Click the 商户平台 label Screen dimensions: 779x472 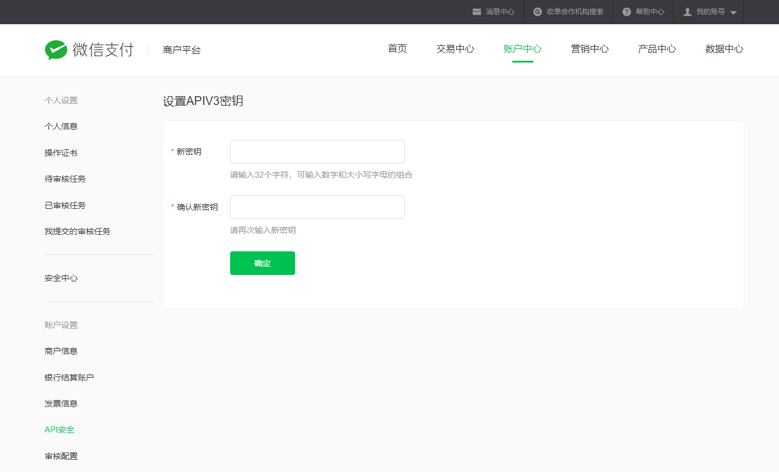pyautogui.click(x=182, y=50)
